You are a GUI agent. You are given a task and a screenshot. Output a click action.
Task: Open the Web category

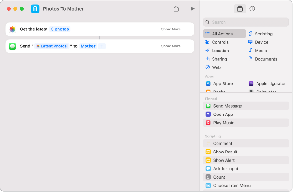pyautogui.click(x=213, y=67)
